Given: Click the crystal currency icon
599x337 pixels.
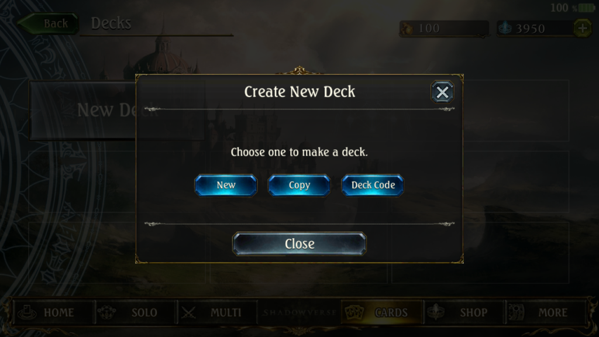Looking at the screenshot, I should (505, 28).
